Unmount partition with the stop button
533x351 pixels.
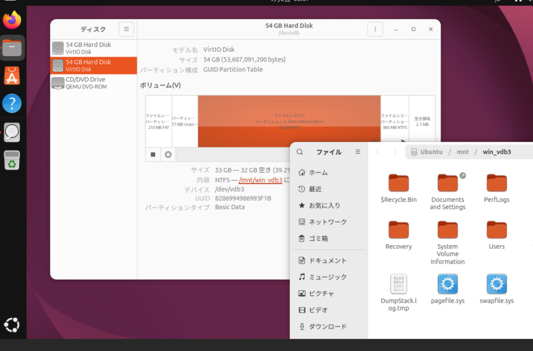coord(153,155)
